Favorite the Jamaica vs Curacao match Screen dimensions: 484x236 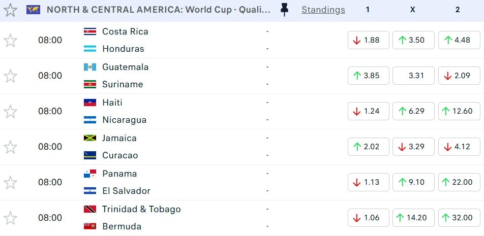(11, 147)
